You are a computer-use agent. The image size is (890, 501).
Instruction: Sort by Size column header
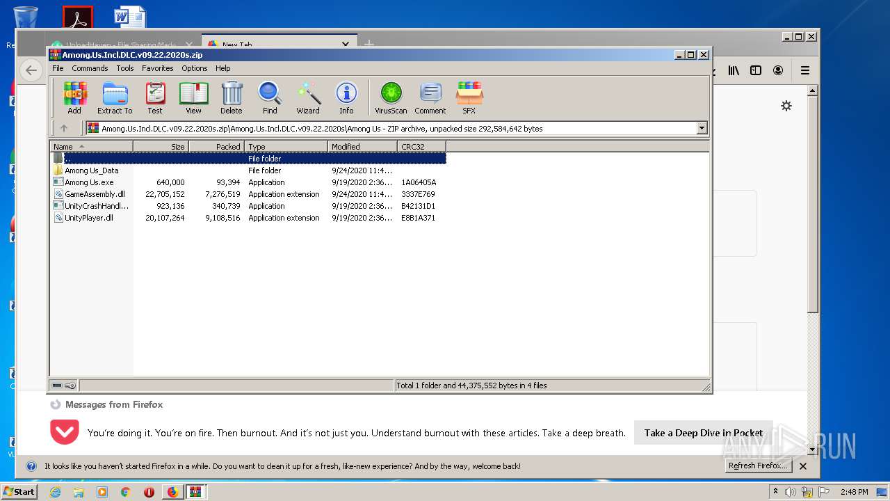(x=161, y=146)
